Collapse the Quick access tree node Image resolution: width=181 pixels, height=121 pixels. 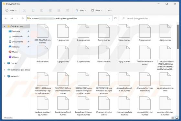(x=5, y=26)
